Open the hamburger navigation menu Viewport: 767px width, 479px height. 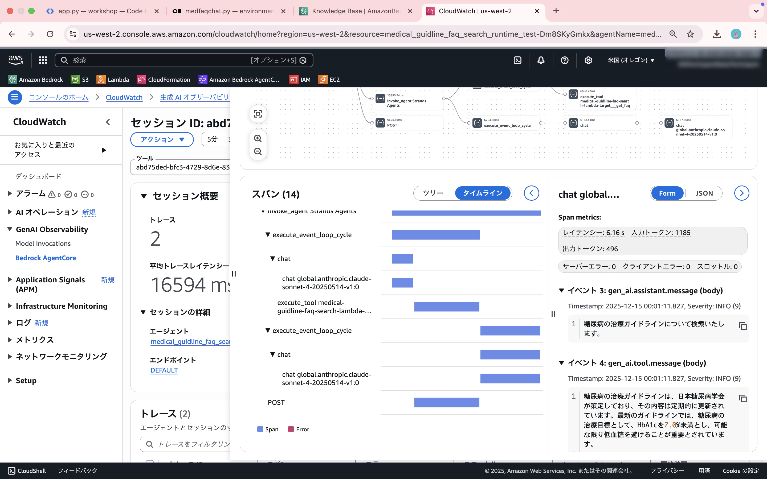[x=15, y=97]
